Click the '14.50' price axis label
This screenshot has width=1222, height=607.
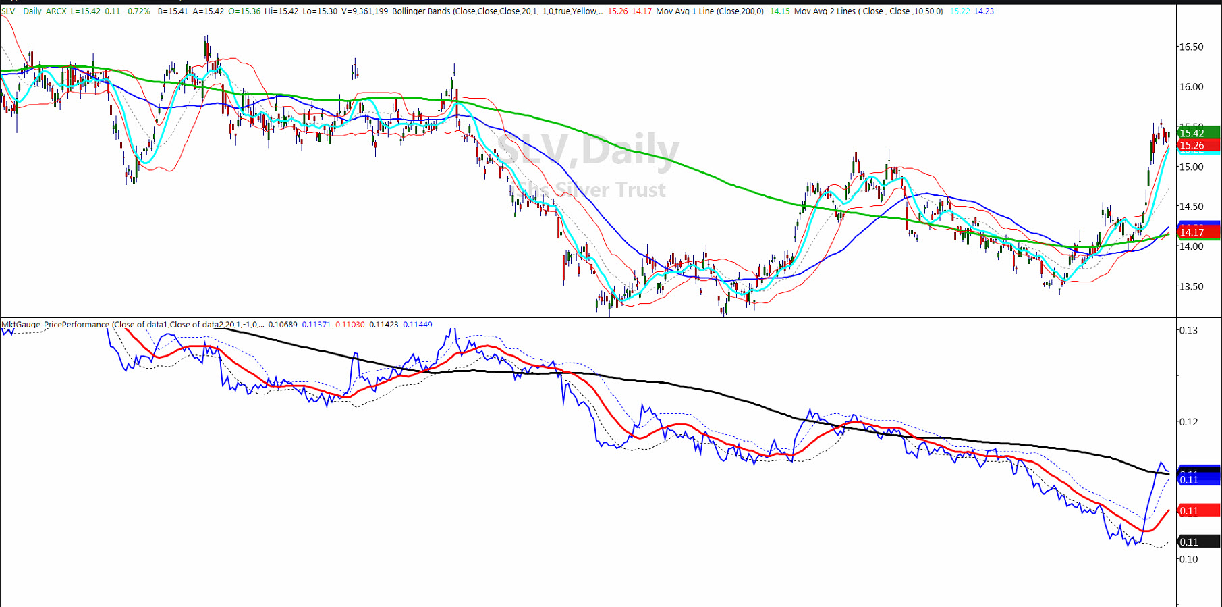[1191, 207]
